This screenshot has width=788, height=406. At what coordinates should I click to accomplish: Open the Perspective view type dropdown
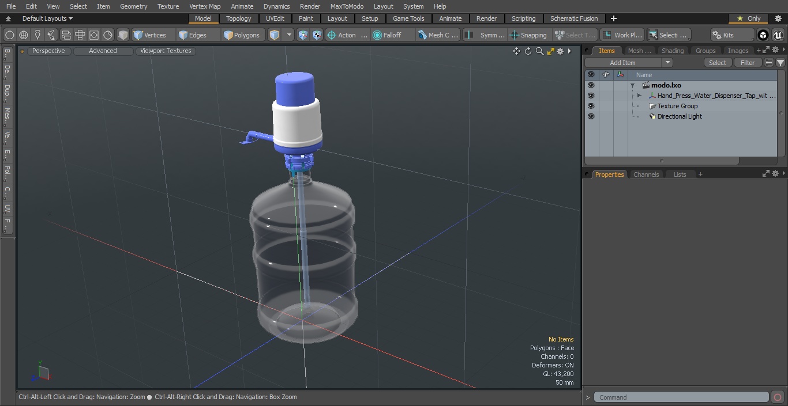click(48, 51)
